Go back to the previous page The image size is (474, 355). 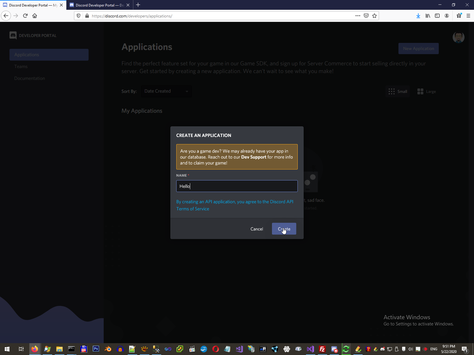[6, 16]
